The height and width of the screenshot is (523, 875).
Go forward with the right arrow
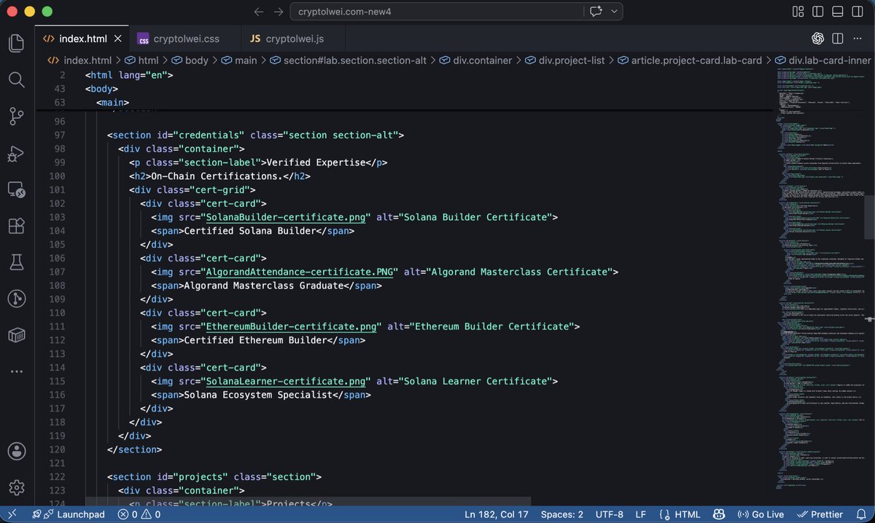[x=279, y=12]
